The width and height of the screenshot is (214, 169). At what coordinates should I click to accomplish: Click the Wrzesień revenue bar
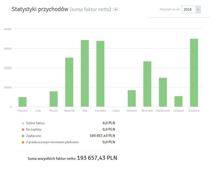pyautogui.click(x=147, y=84)
